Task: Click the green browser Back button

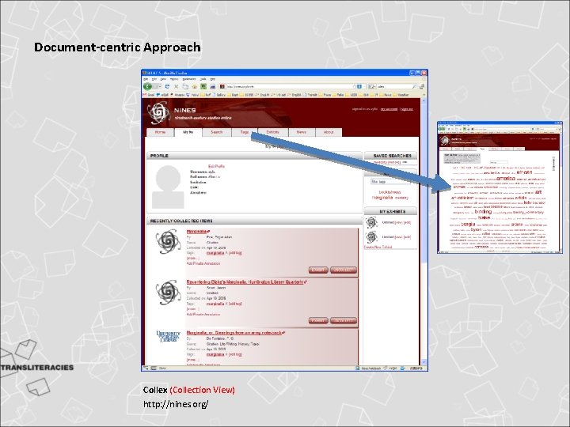Action: 147,86
